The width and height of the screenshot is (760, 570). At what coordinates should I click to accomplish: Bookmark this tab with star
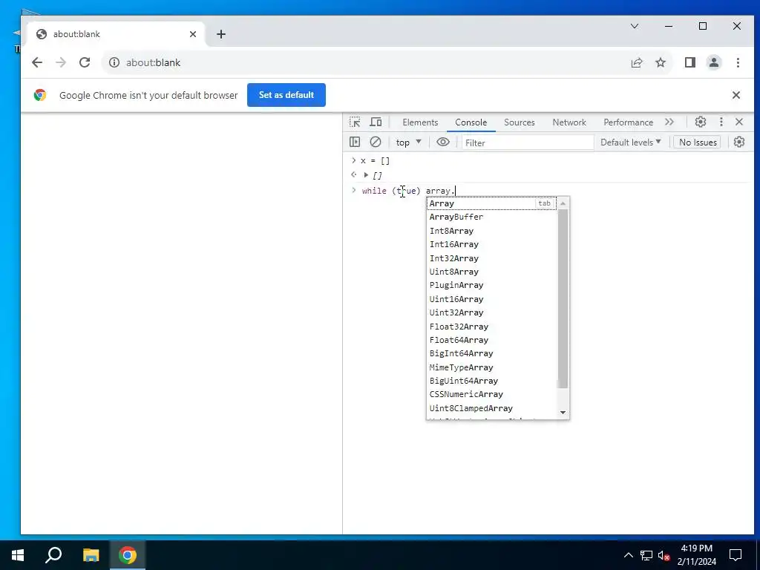661,62
